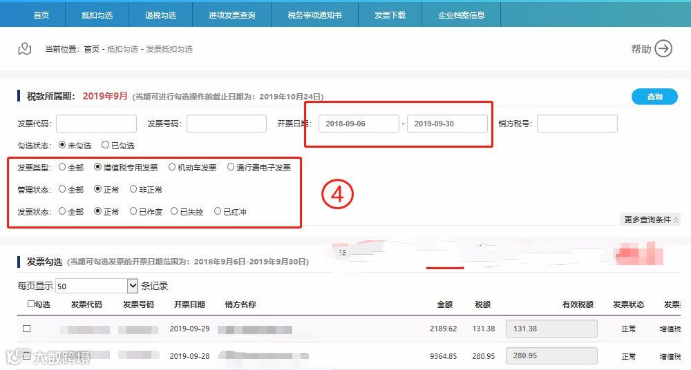The height and width of the screenshot is (370, 691).
Task: Select 已失控 radio option
Action: click(174, 211)
